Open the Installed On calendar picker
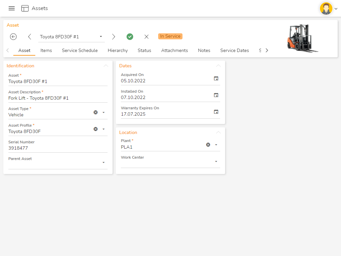The width and height of the screenshot is (341, 256). tap(216, 95)
